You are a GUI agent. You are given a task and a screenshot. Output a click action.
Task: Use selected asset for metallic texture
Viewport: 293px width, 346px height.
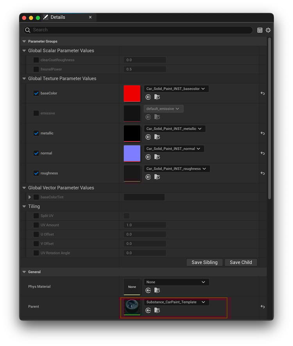point(148,137)
